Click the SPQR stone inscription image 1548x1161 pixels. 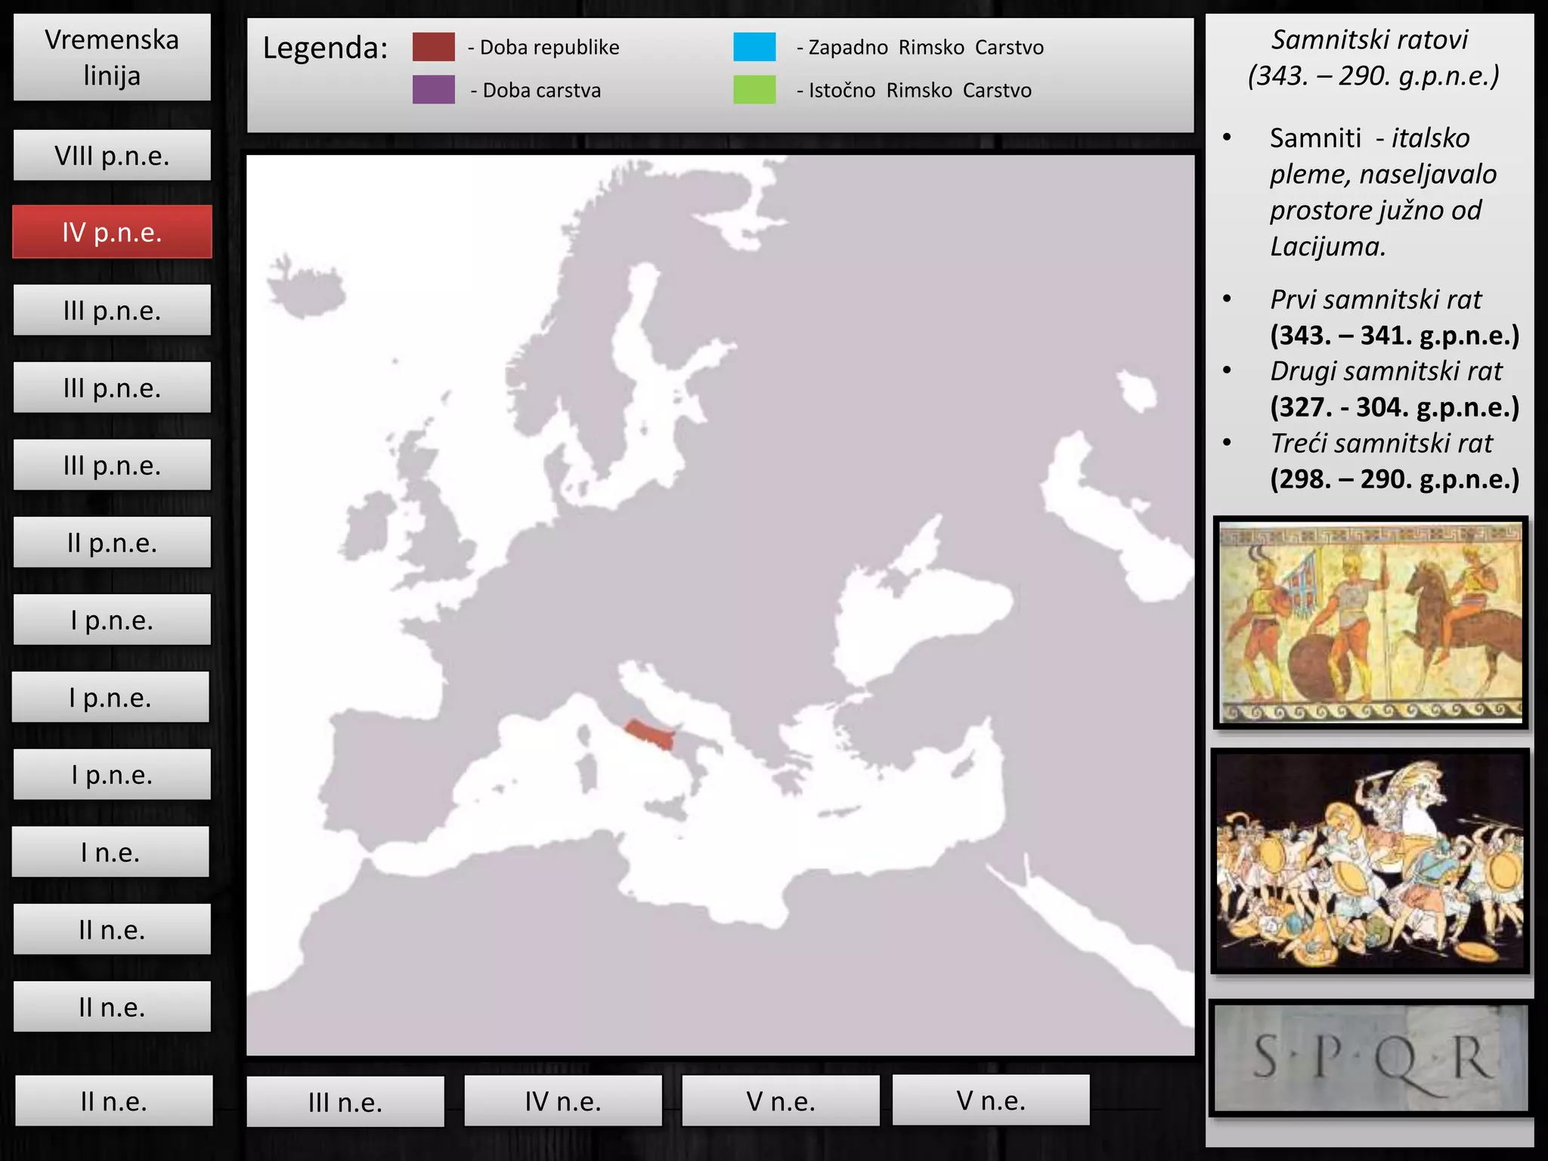[x=1370, y=1057]
